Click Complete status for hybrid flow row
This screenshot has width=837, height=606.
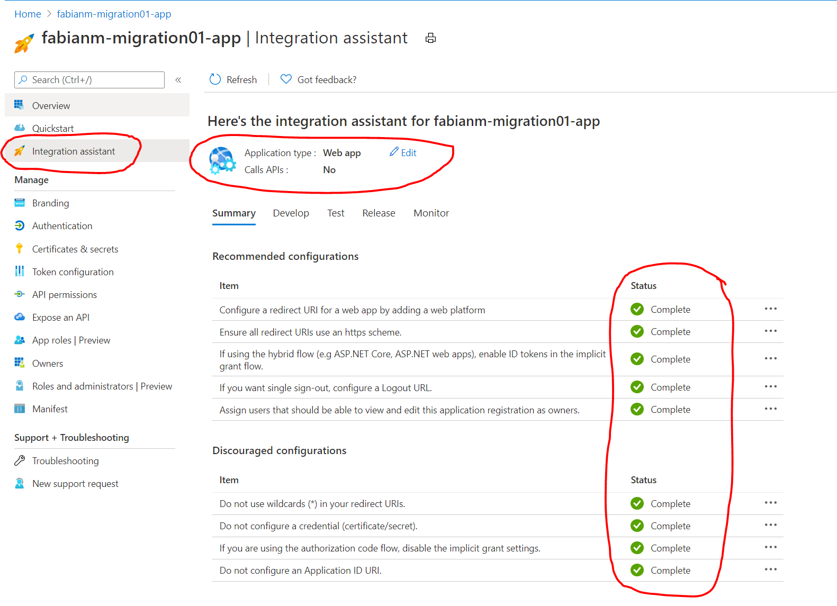click(x=670, y=359)
